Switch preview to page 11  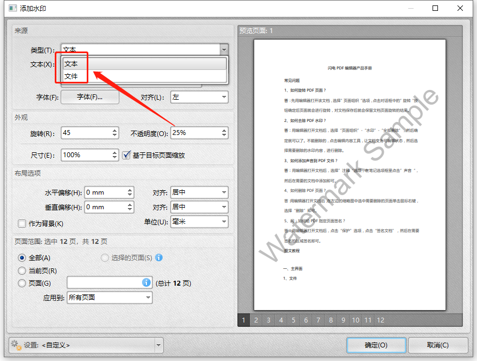tap(368, 320)
